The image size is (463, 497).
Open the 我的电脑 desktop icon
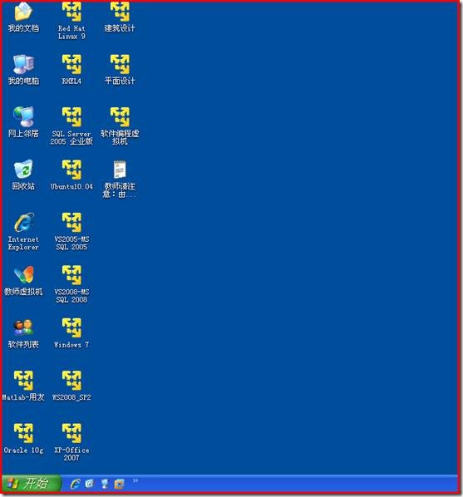(x=23, y=64)
